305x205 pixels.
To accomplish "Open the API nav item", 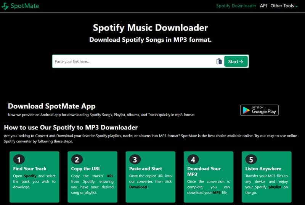I will coord(263,6).
